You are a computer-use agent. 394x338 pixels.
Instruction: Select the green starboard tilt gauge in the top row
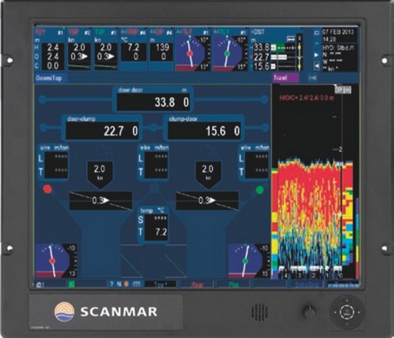coord(230,50)
